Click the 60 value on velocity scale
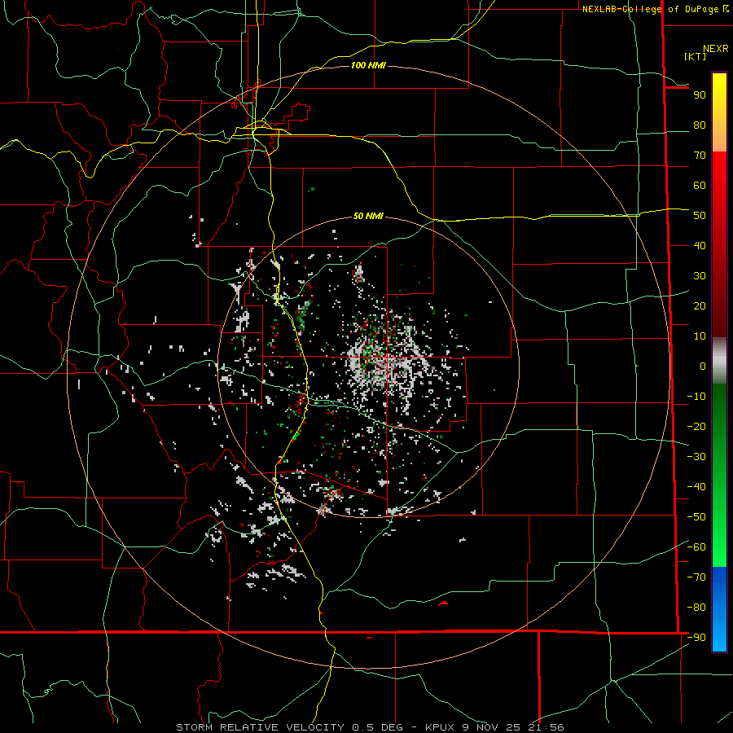The image size is (733, 733). (700, 185)
